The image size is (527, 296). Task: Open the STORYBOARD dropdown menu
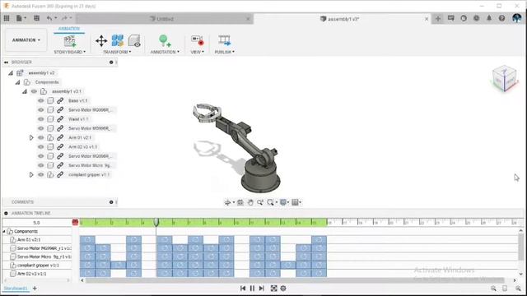click(x=69, y=52)
